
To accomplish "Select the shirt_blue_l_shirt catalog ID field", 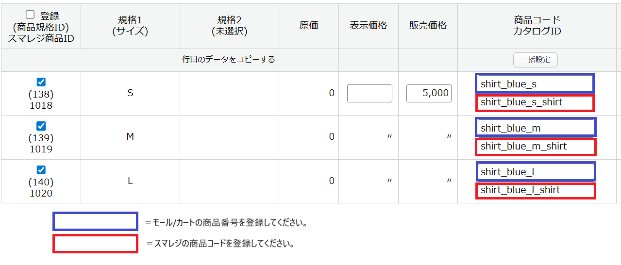I will pyautogui.click(x=536, y=190).
